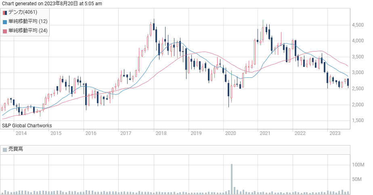Click the pink 24-period moving average swatch
Screen dimensions: 373x195
pyautogui.click(x=5, y=31)
